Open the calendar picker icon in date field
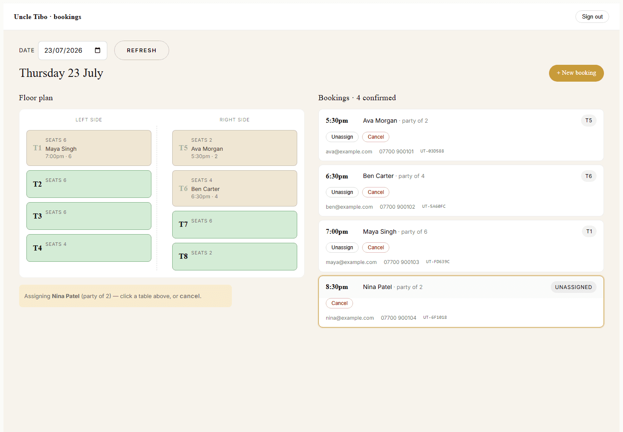 (x=98, y=51)
